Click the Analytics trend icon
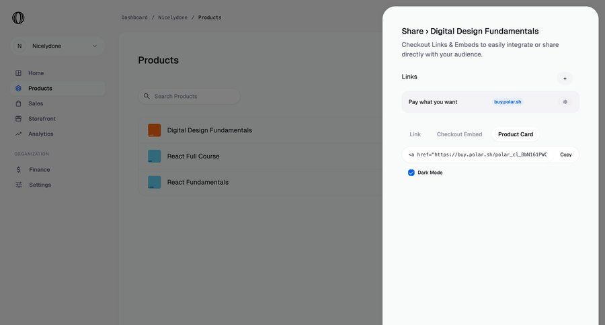This screenshot has width=605, height=325. point(18,134)
